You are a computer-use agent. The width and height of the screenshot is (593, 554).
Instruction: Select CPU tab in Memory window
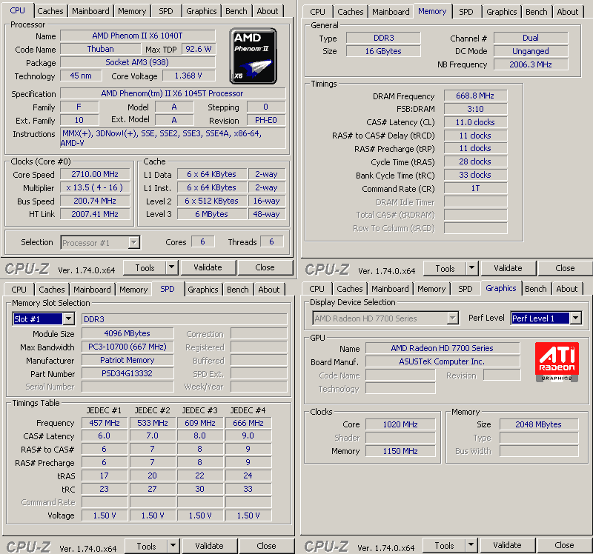317,12
